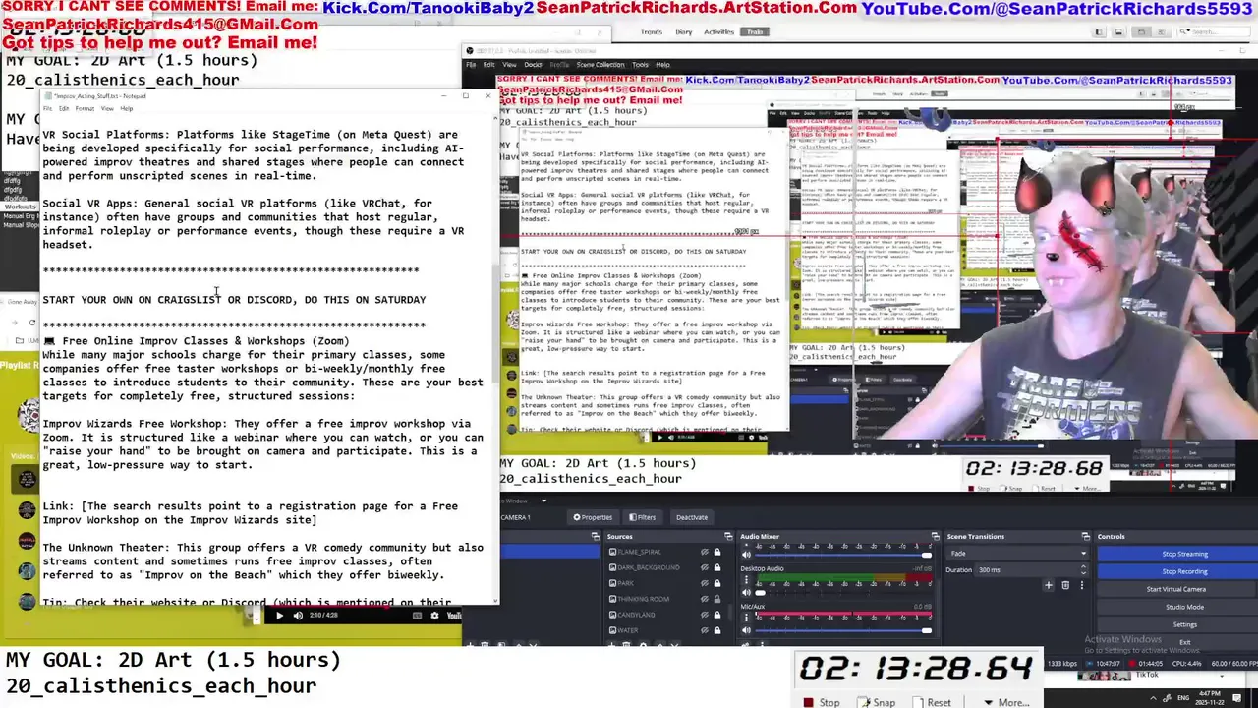Viewport: 1258px width, 708px height.
Task: Reload the browser page
Action: (x=32, y=323)
